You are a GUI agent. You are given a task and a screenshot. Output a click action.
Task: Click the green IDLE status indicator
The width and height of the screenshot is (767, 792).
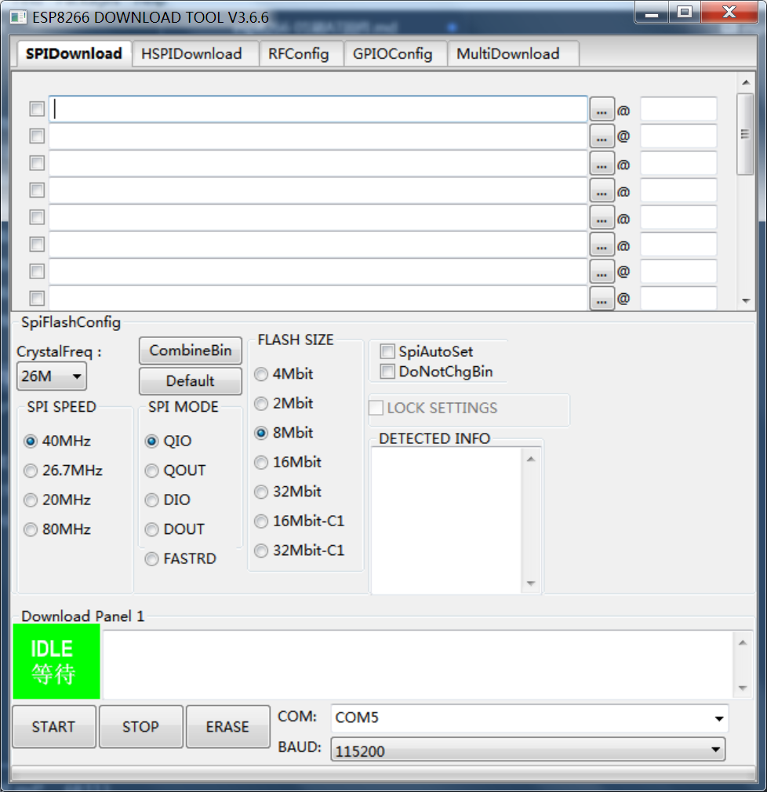pos(56,662)
